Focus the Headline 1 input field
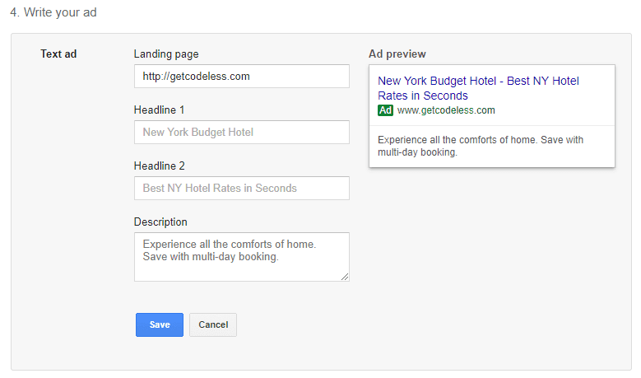The width and height of the screenshot is (641, 378). point(241,133)
